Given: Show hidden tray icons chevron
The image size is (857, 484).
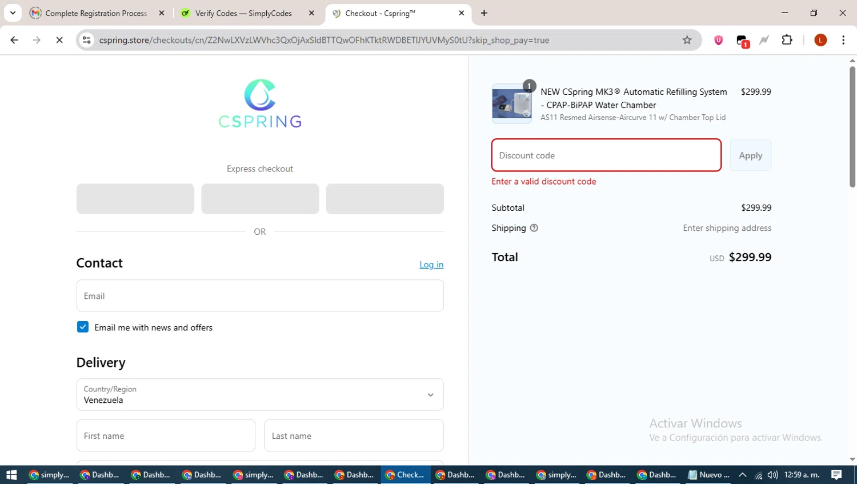Looking at the screenshot, I should [743, 474].
